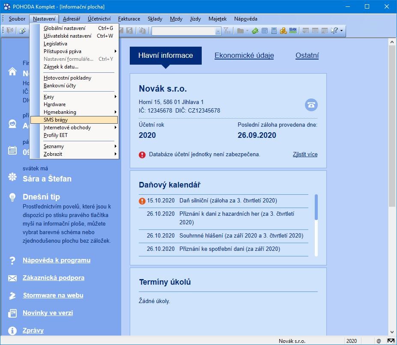Viewport: 397px width, 345px height.
Task: Click the home icon in the sidebar
Action: pyautogui.click(x=12, y=71)
